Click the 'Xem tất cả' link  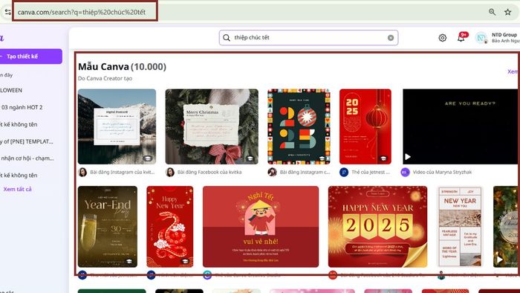[18, 189]
